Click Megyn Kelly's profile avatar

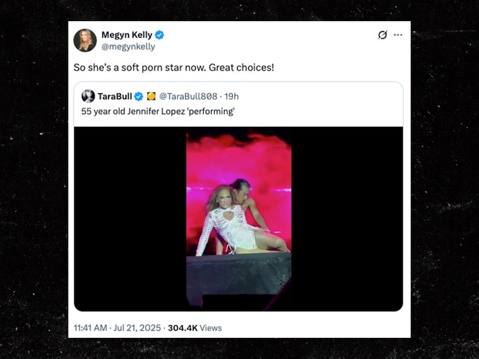click(85, 40)
